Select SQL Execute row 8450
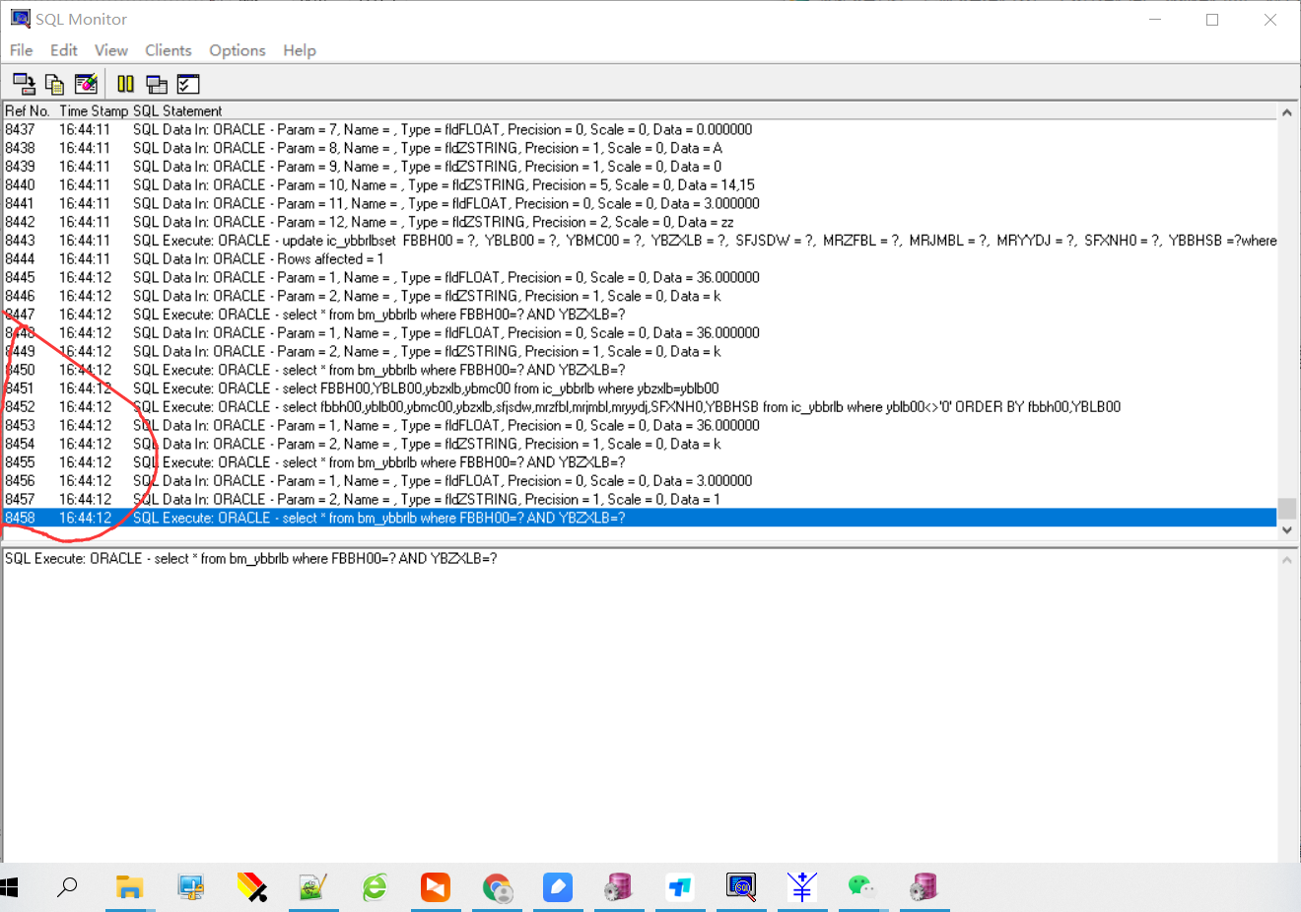The image size is (1301, 912). pos(641,370)
